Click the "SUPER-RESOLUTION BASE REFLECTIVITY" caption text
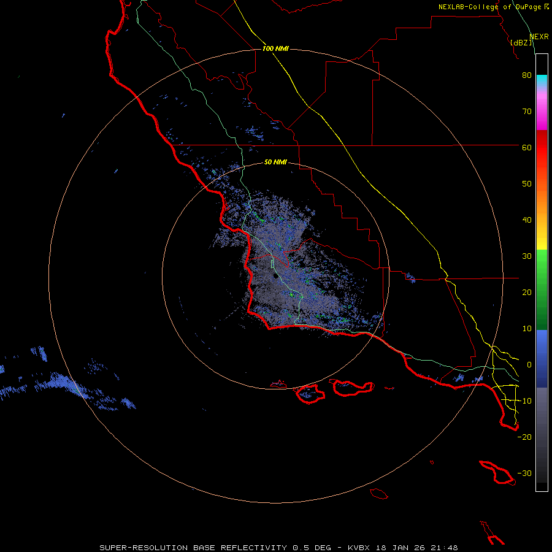This screenshot has height=552, width=552. coord(193,548)
